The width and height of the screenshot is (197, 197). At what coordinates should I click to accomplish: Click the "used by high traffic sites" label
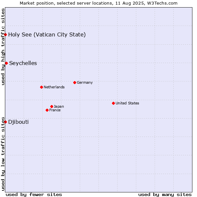3,47
